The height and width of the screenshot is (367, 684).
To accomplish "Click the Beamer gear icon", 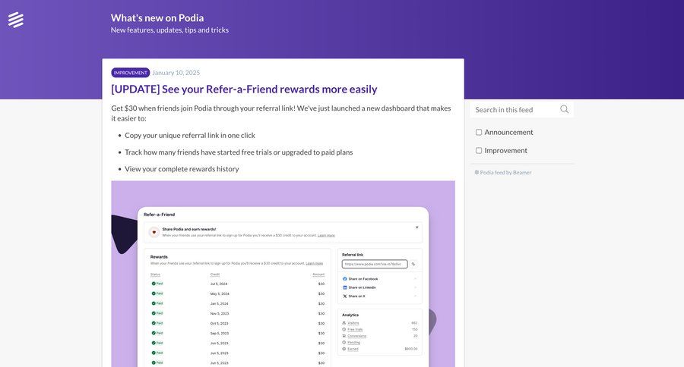I will click(477, 172).
